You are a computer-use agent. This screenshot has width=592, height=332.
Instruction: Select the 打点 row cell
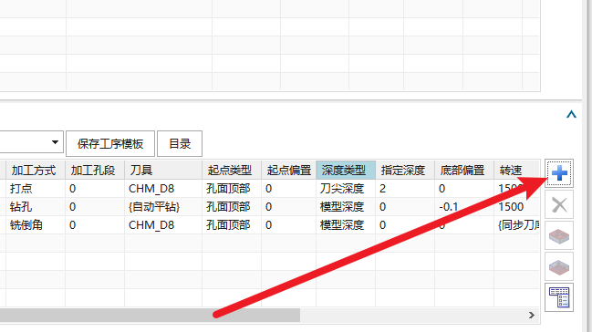pyautogui.click(x=36, y=189)
